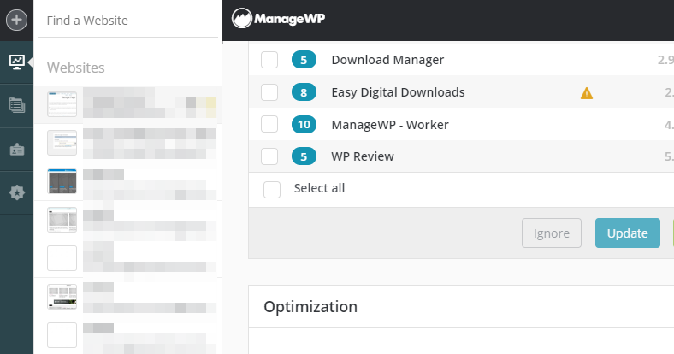Open the settings gear icon in sidebar

pos(16,193)
